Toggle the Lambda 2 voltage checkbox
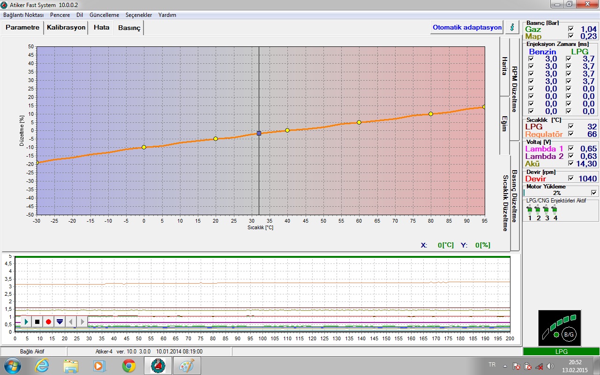This screenshot has height=375, width=600. tap(570, 156)
